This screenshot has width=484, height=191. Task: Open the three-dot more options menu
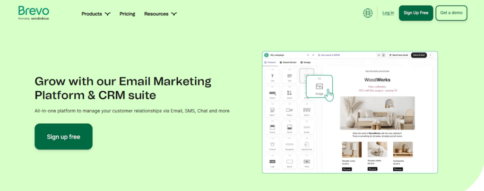click(431, 55)
